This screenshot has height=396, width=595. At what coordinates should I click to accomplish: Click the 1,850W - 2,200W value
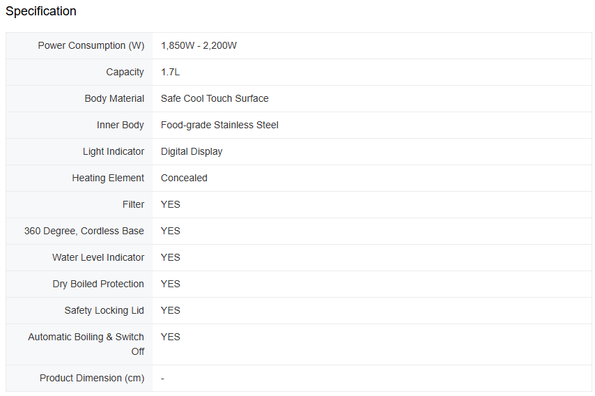coord(199,45)
